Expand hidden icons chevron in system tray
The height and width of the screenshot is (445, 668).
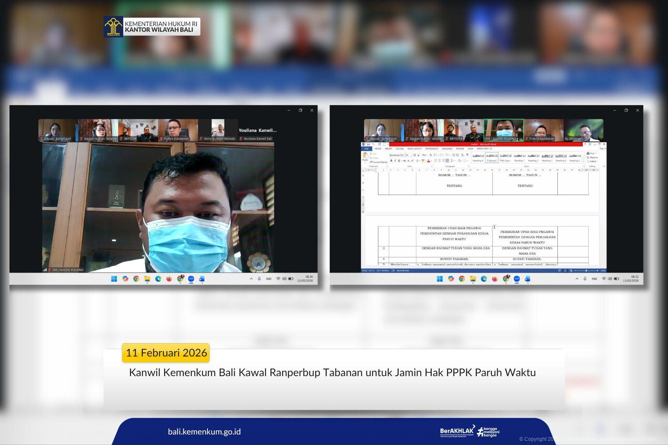point(577,279)
